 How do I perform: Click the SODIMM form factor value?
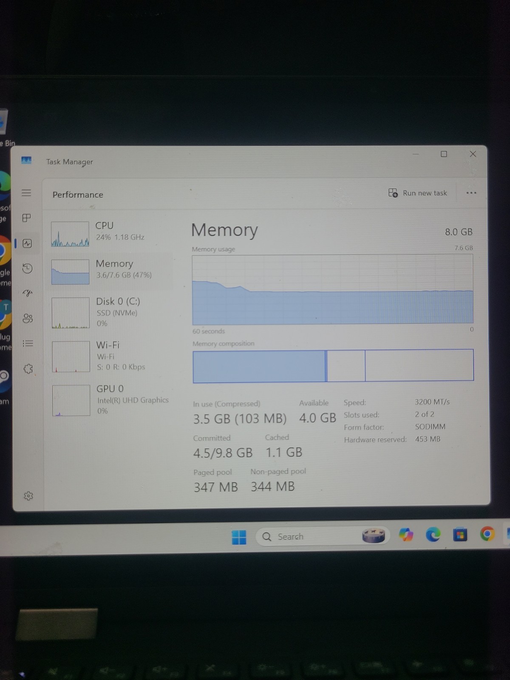click(x=430, y=427)
